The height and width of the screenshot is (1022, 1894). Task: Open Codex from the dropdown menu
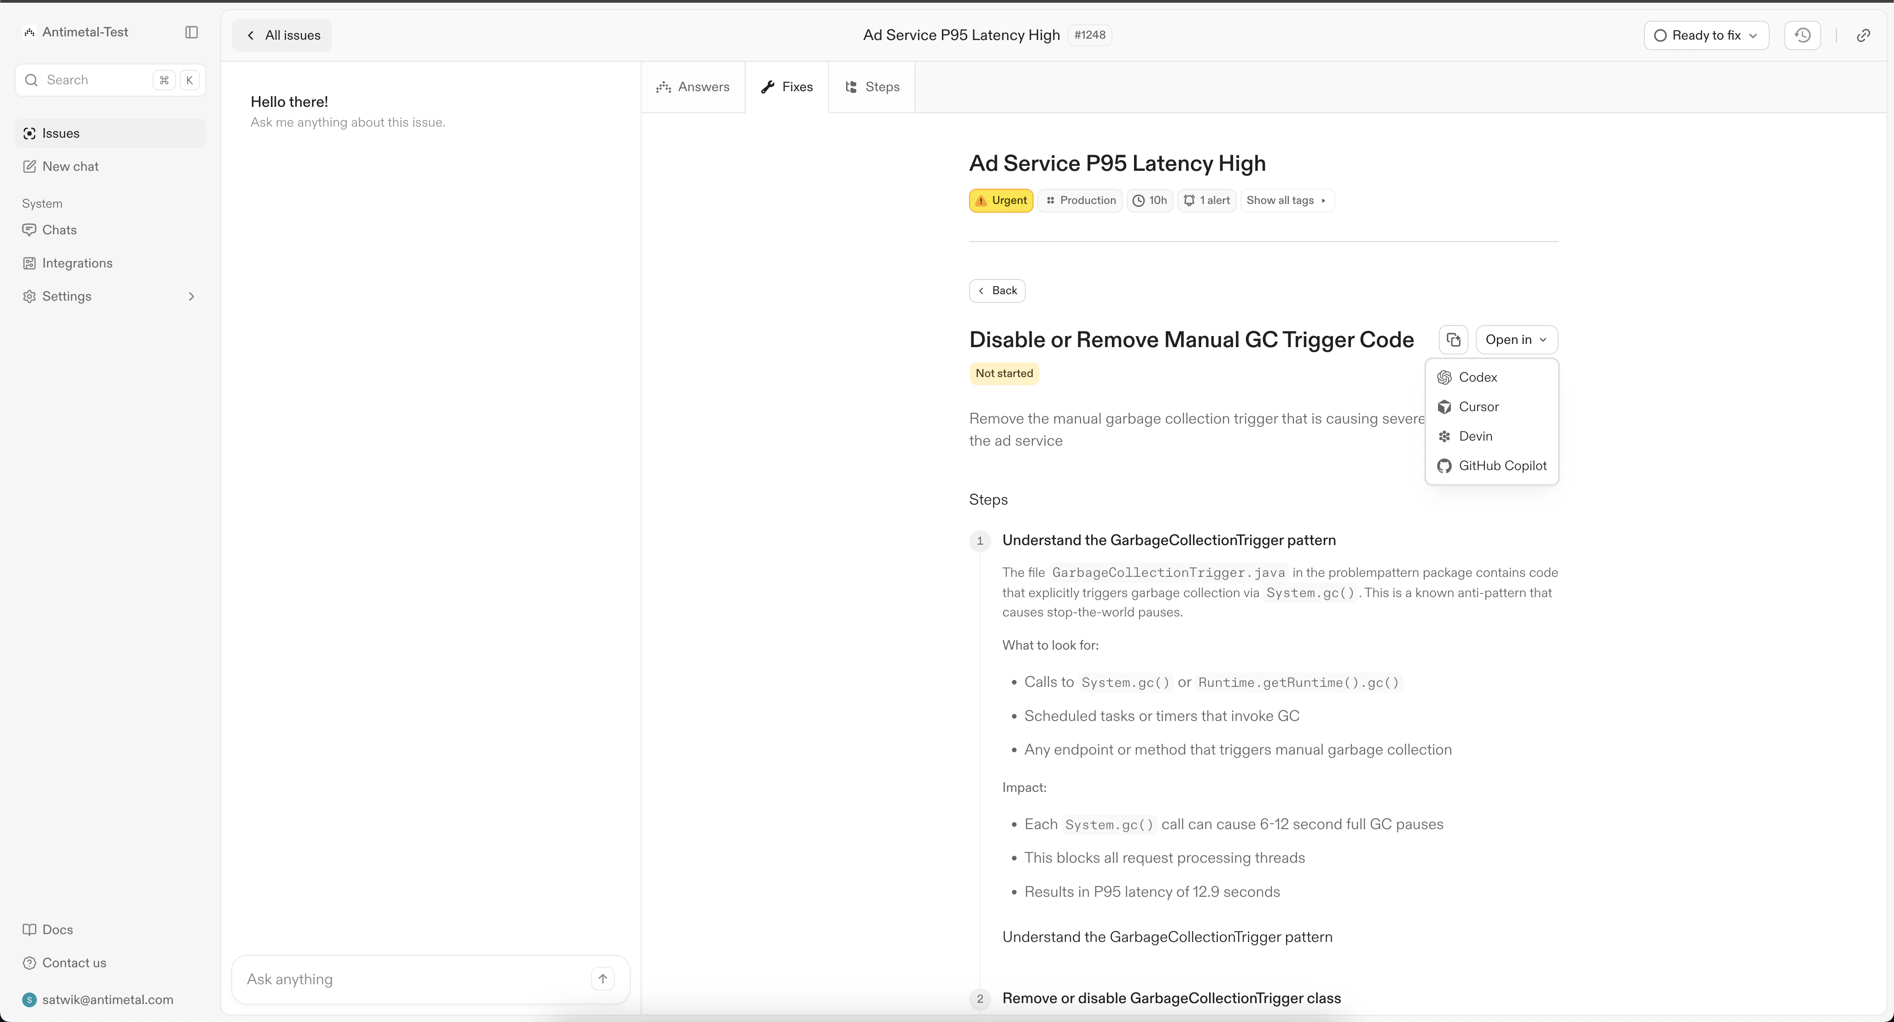1477,377
